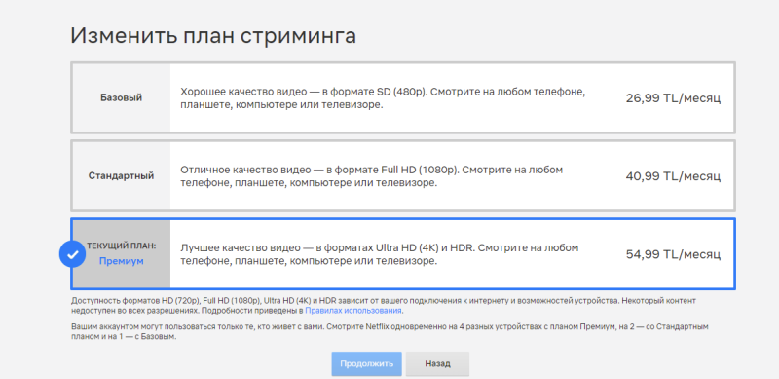Click the Премиум label in blue
The image size is (779, 379).
click(121, 261)
